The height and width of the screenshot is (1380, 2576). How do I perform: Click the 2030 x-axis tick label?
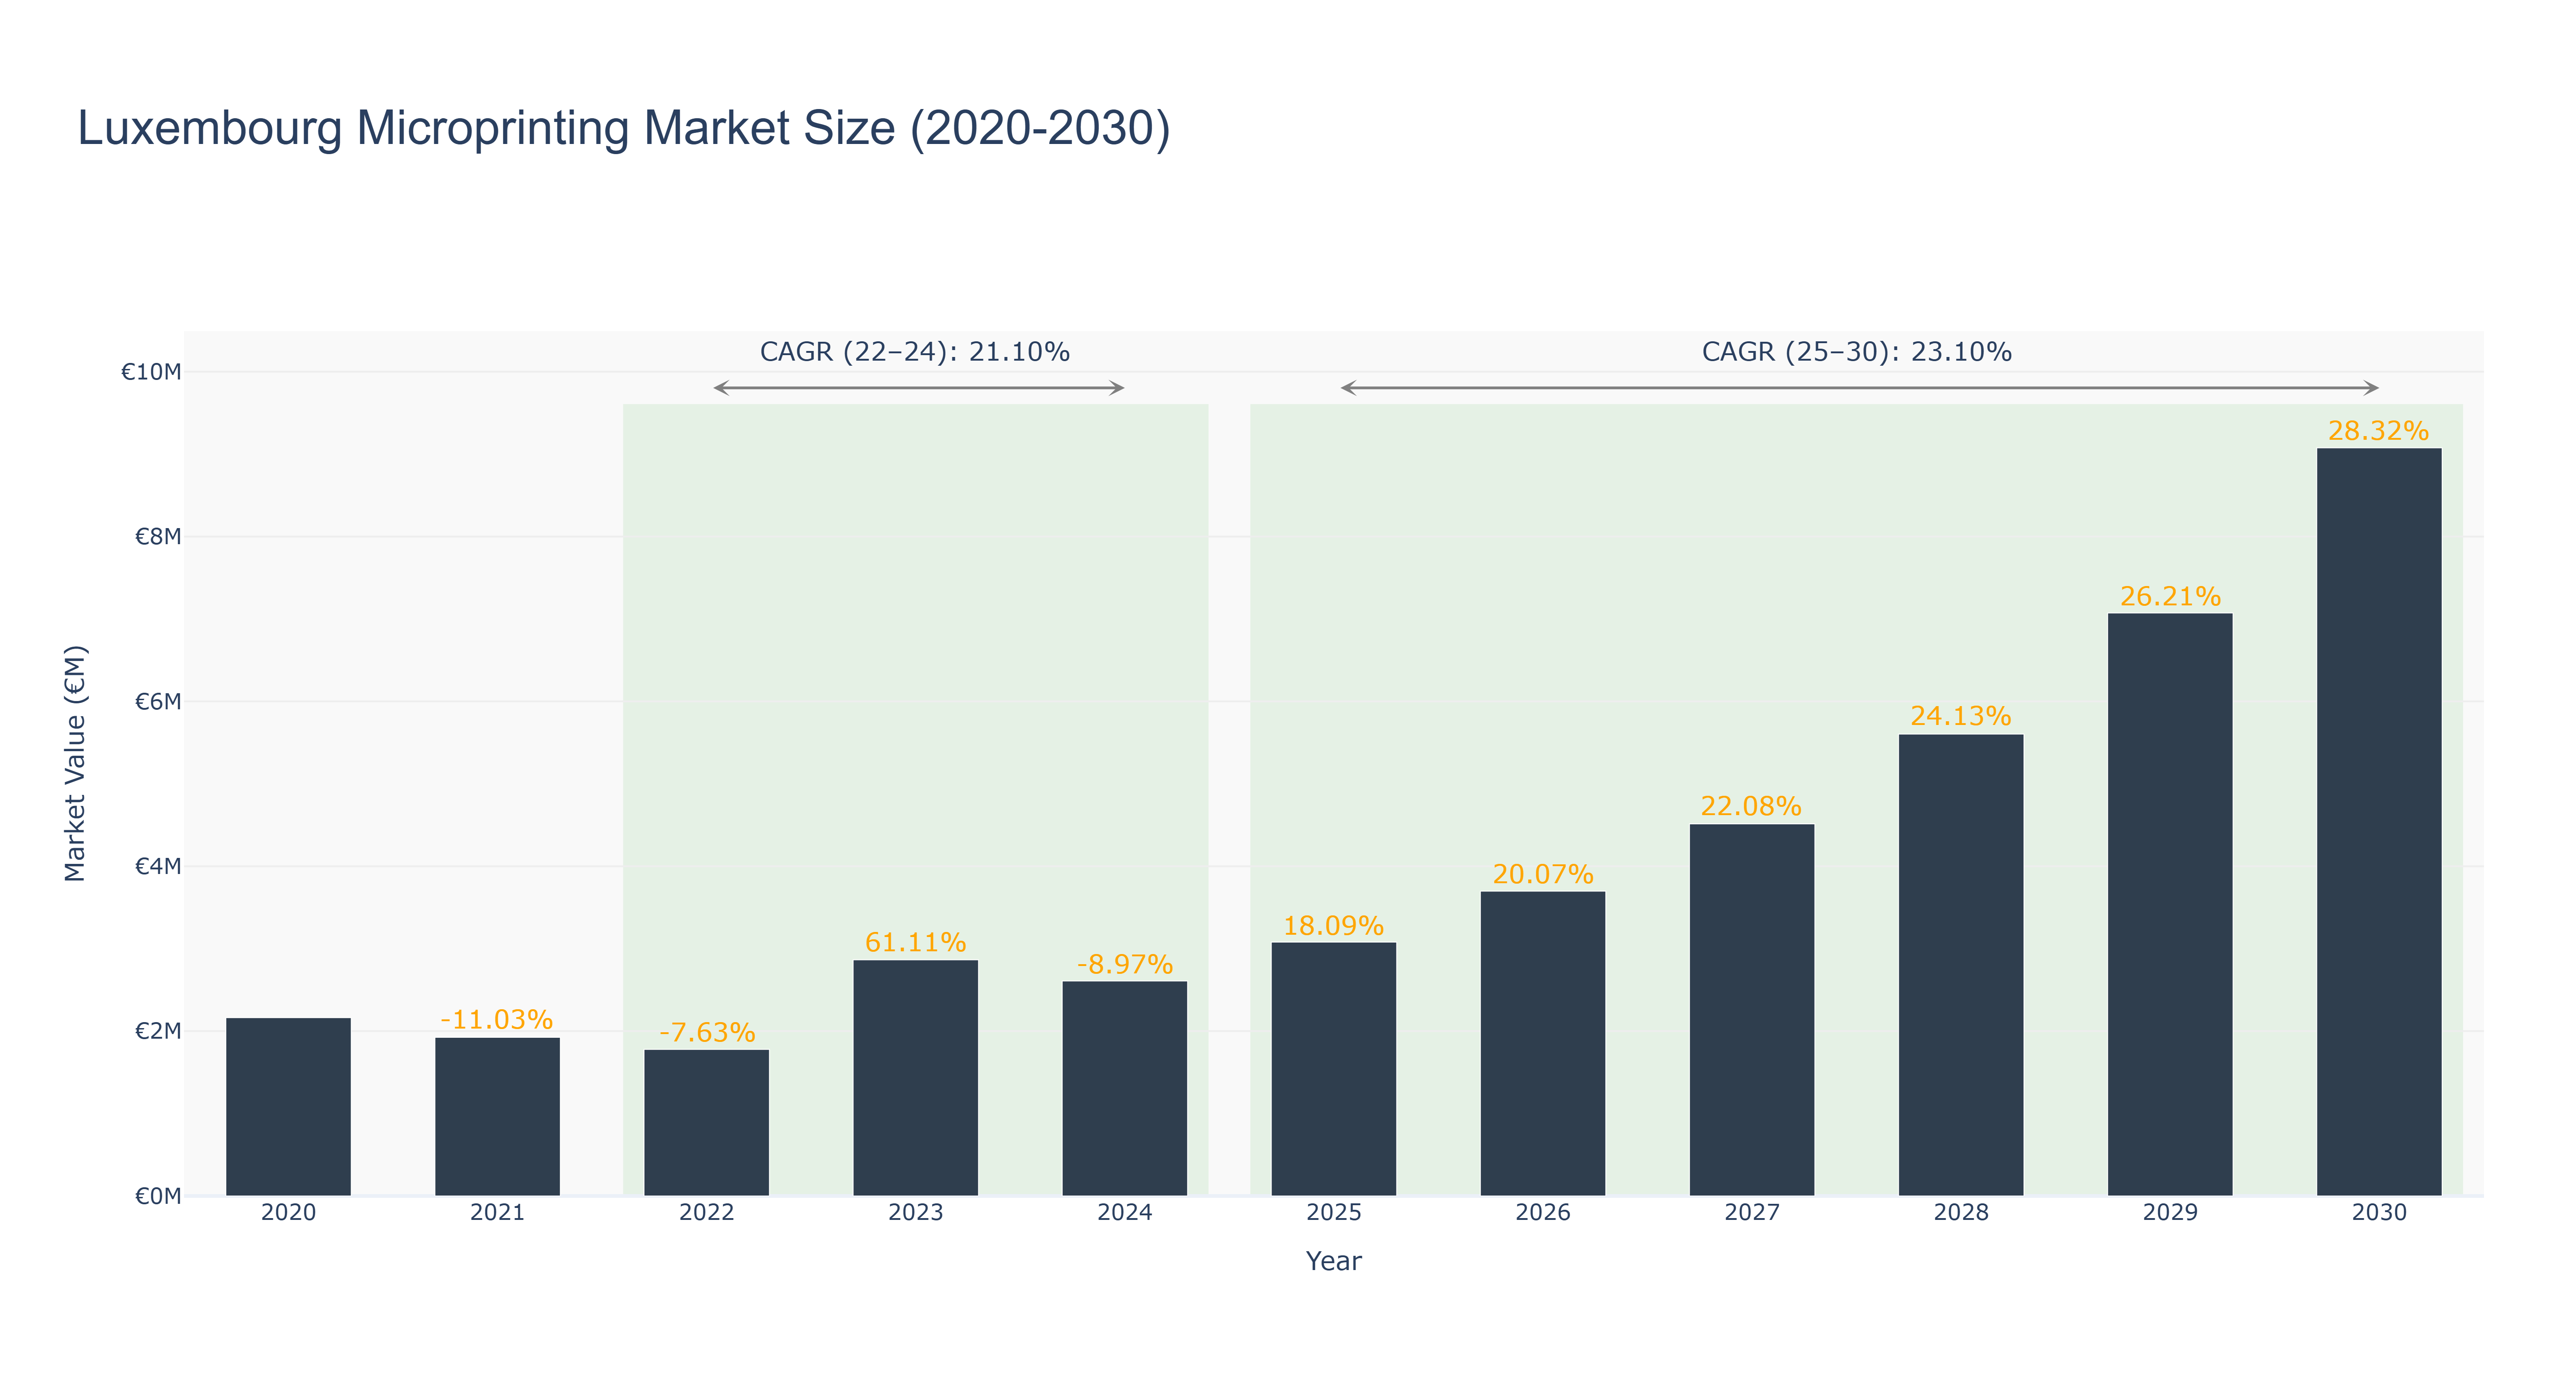pyautogui.click(x=2378, y=1213)
